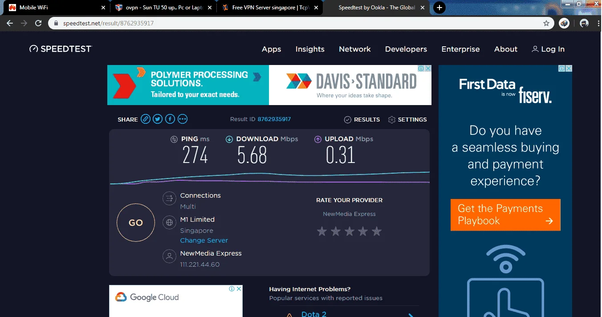
Task: Click the Change Server link
Action: (x=204, y=240)
